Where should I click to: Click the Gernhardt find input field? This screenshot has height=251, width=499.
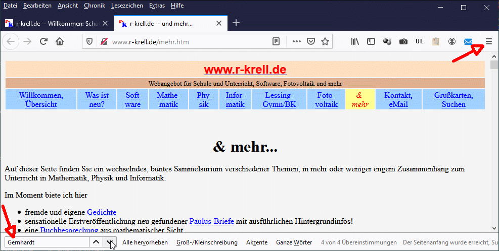[x=46, y=242]
